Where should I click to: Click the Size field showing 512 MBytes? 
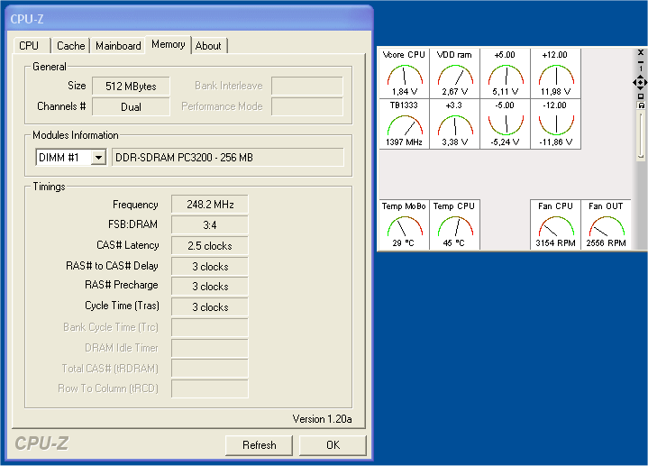coord(131,86)
